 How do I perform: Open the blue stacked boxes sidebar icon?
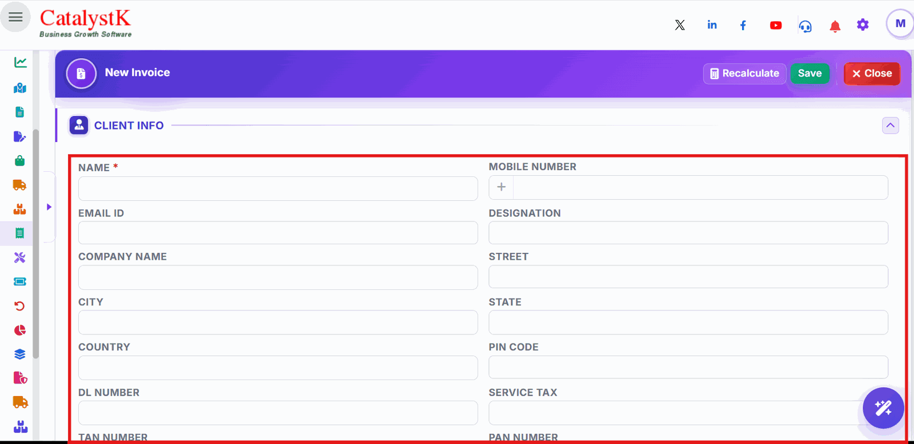[21, 426]
